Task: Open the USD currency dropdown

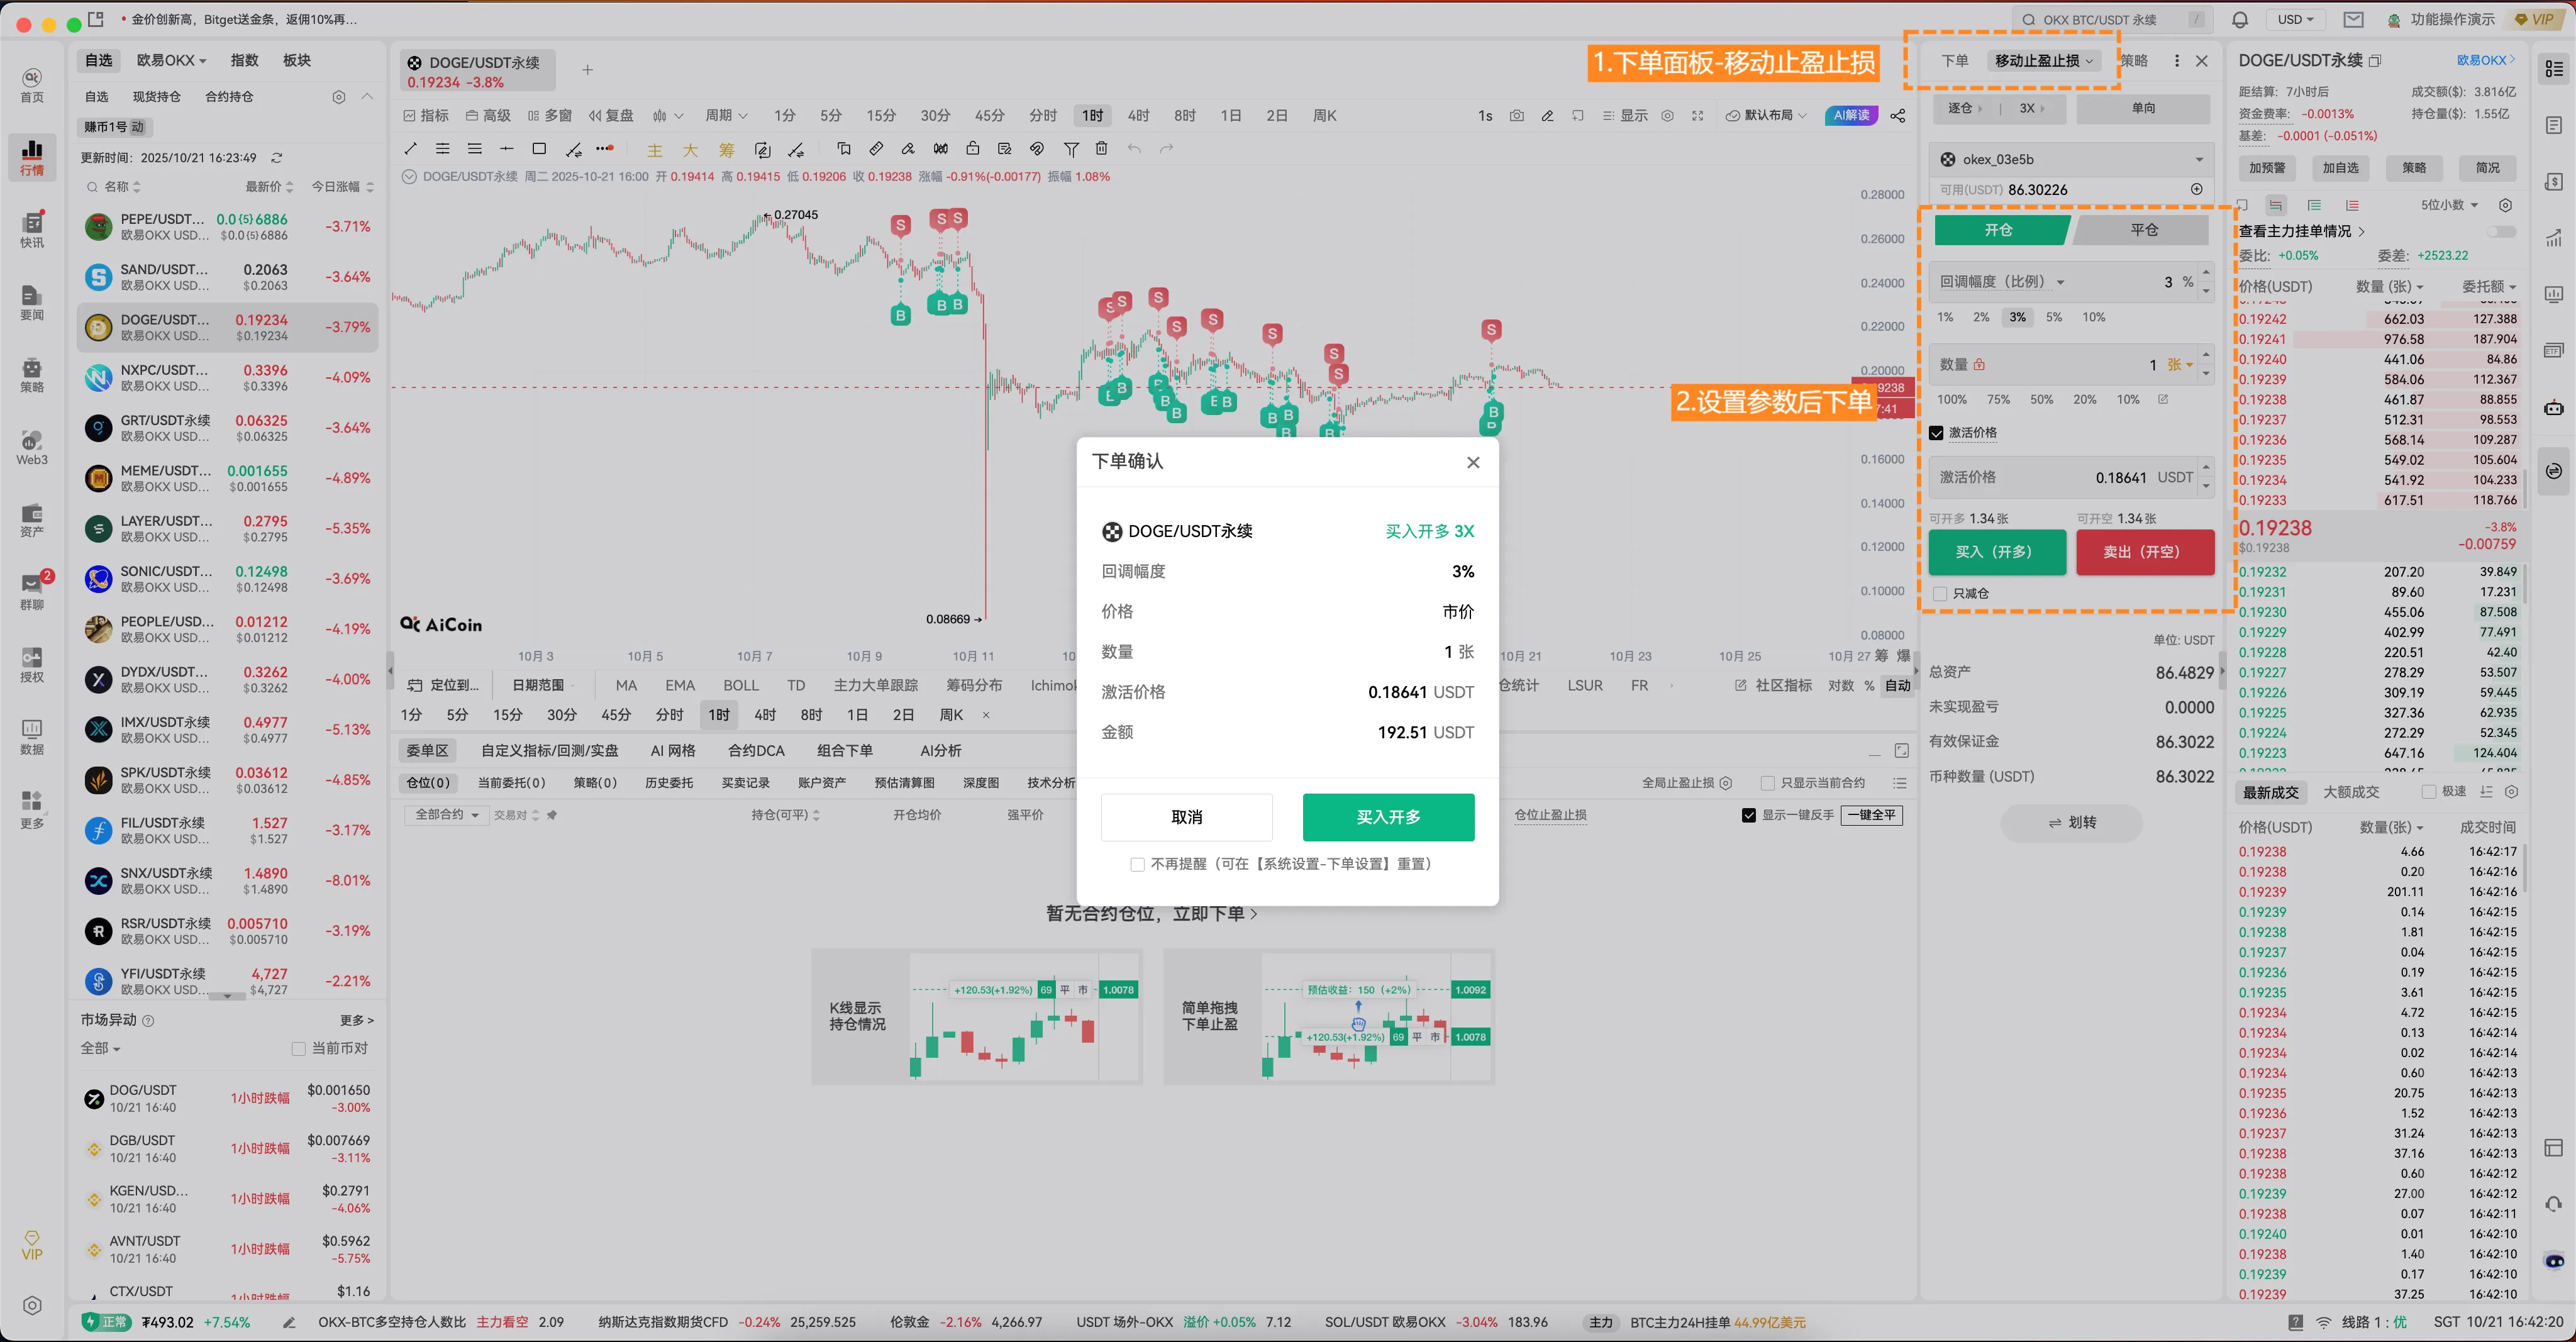Action: tap(2295, 20)
